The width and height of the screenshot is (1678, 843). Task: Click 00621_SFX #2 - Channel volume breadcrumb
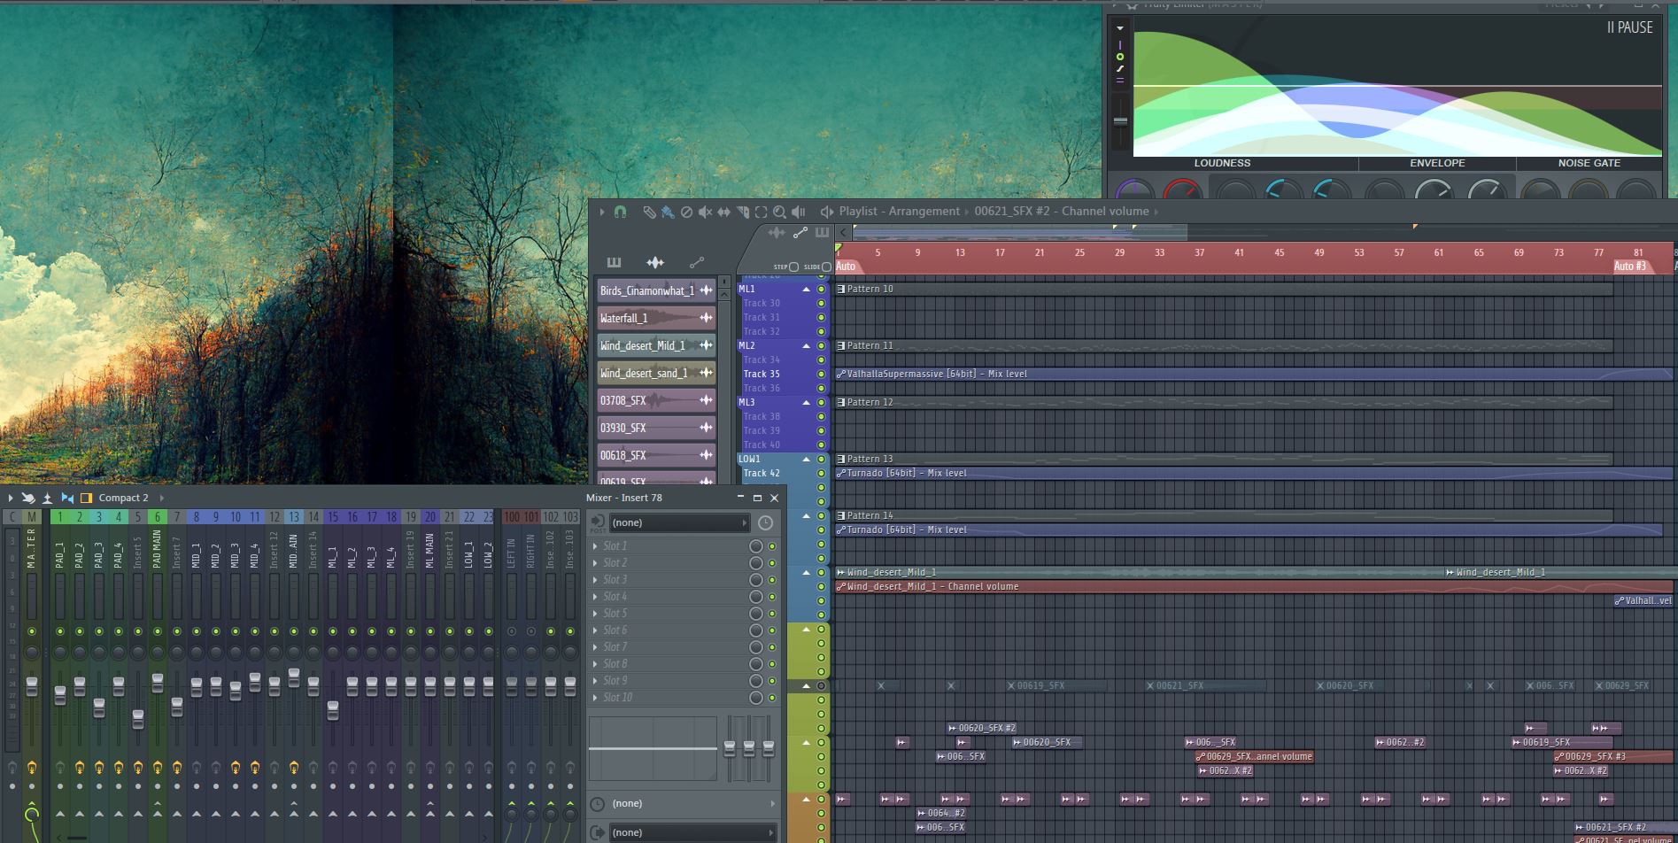(1062, 212)
